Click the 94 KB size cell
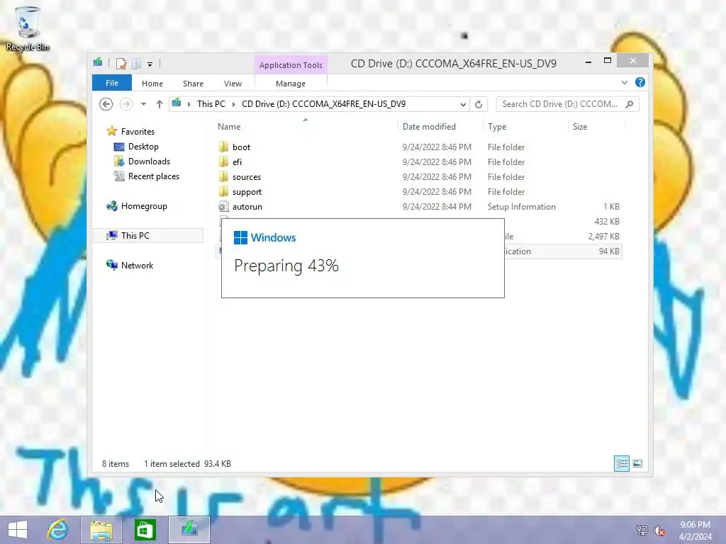Image resolution: width=726 pixels, height=544 pixels. click(x=609, y=251)
